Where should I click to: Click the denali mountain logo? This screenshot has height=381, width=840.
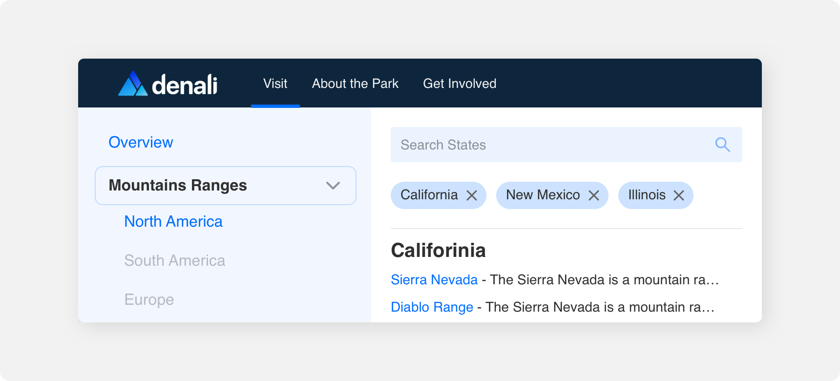(133, 84)
